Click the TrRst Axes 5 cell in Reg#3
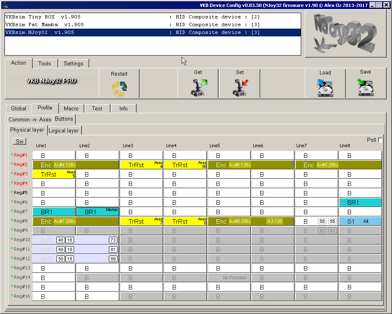Image resolution: width=392 pixels, height=314 pixels. pyautogui.click(x=54, y=174)
